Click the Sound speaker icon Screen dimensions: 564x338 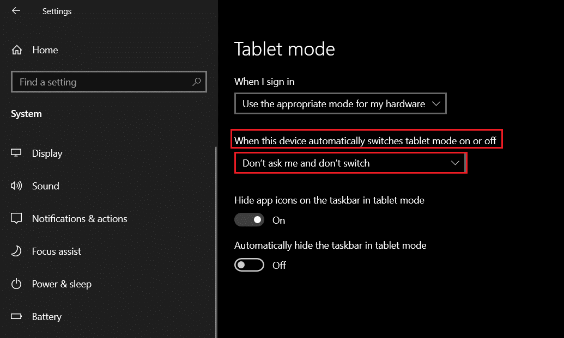16,186
